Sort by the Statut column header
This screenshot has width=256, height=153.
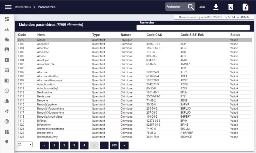[x=235, y=35]
